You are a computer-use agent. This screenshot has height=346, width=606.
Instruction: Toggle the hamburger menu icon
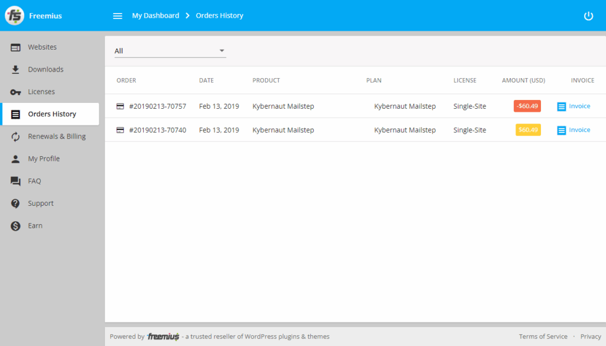[x=118, y=16]
